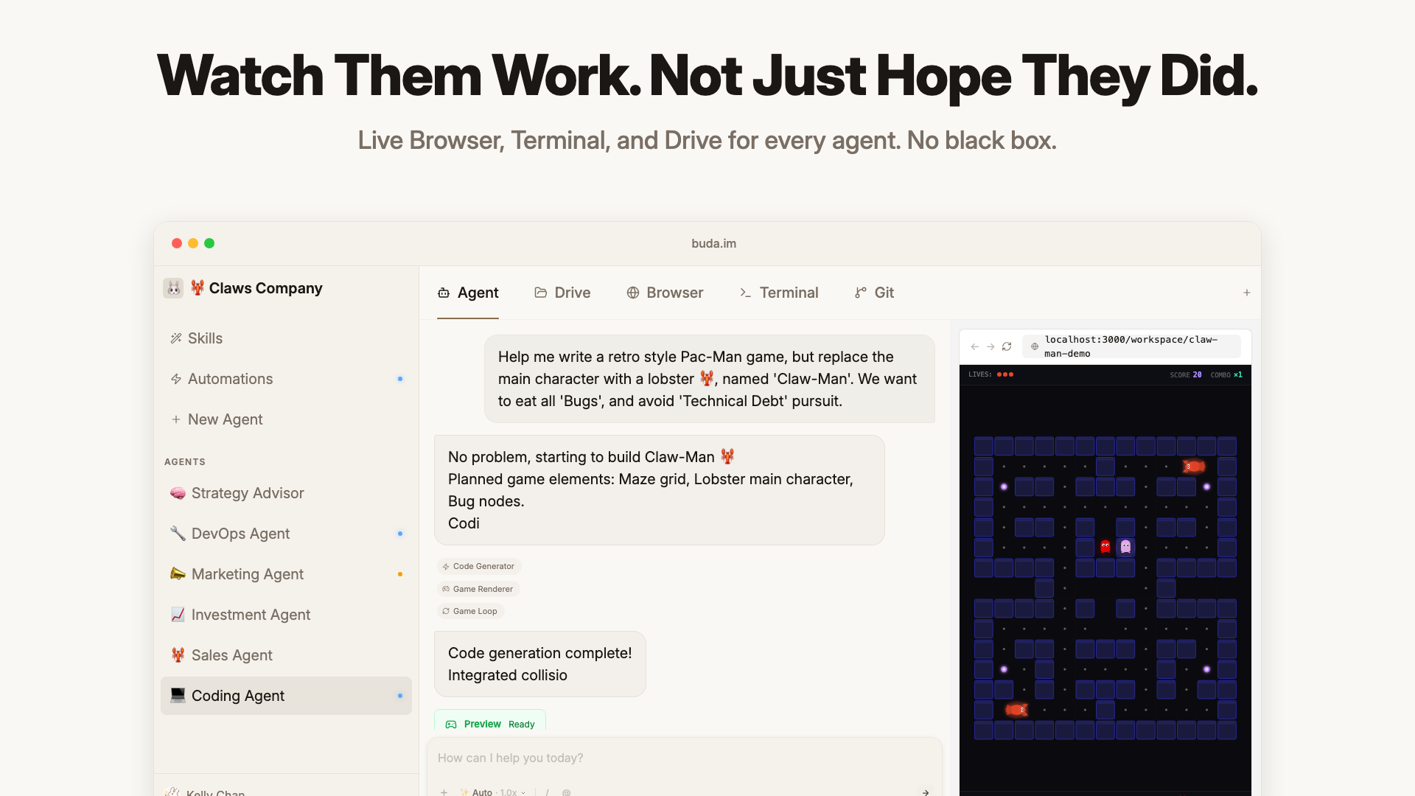
Task: Click the send message arrow button
Action: pyautogui.click(x=926, y=792)
